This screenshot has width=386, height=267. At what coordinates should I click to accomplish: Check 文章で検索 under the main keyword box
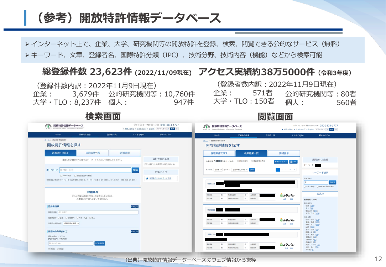point(61,176)
